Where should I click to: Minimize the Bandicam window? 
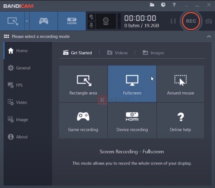(197, 6)
